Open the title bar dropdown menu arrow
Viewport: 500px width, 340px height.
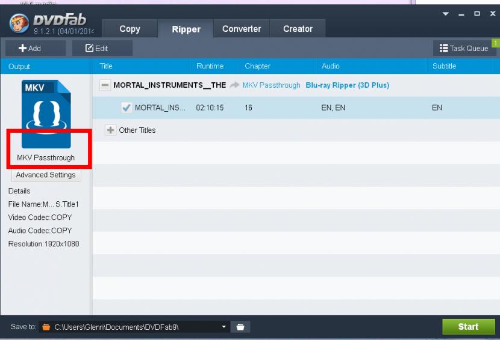click(446, 14)
